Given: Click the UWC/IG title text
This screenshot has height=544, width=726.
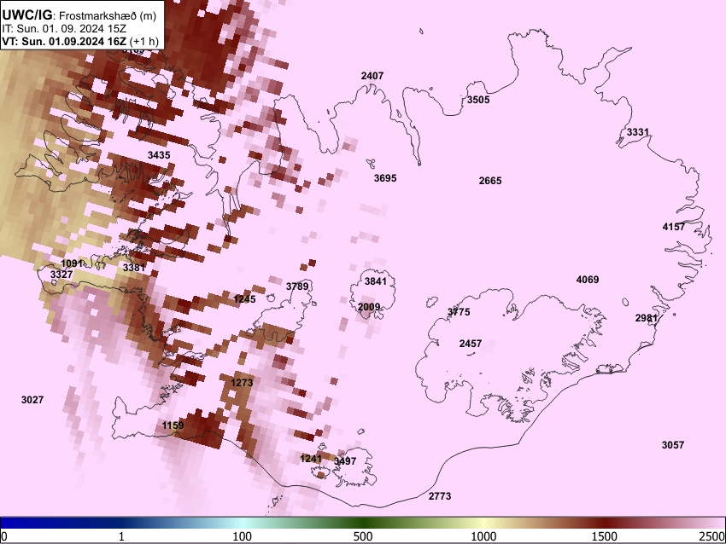Looking at the screenshot, I should click(x=27, y=14).
